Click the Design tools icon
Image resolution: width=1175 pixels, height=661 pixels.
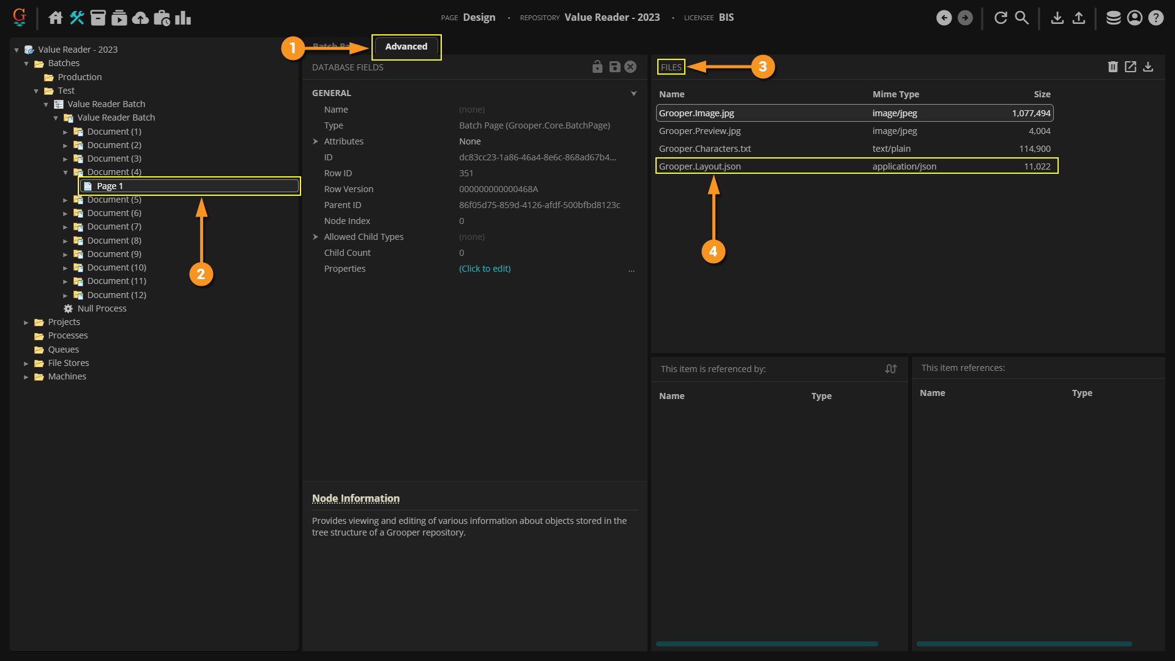(x=76, y=18)
